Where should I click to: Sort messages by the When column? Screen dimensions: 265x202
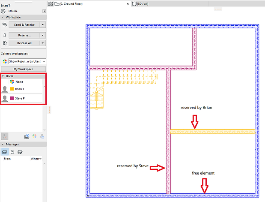click(x=36, y=159)
